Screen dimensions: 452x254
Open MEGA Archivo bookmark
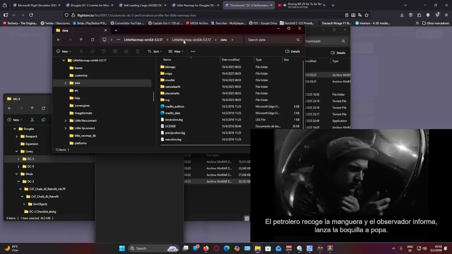pos(197,23)
